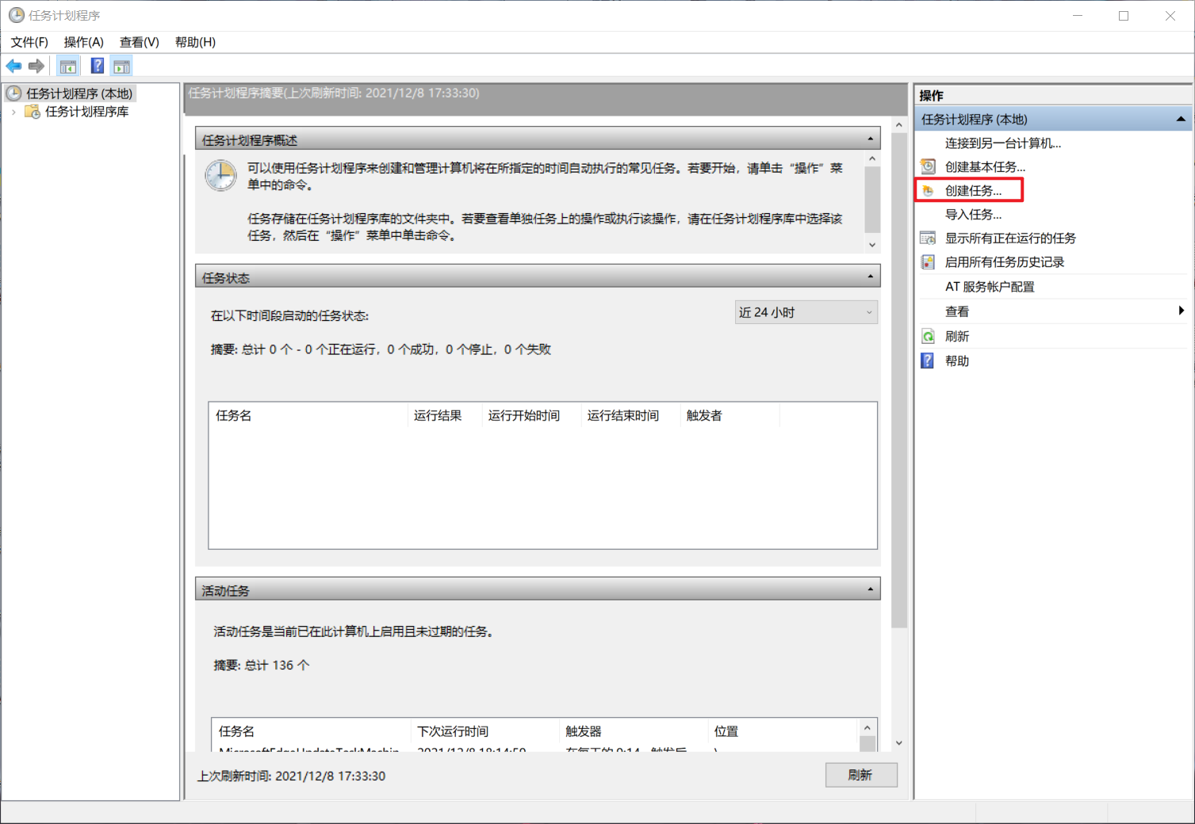Toggle the console tree toolbar icon
1195x824 pixels.
point(68,66)
